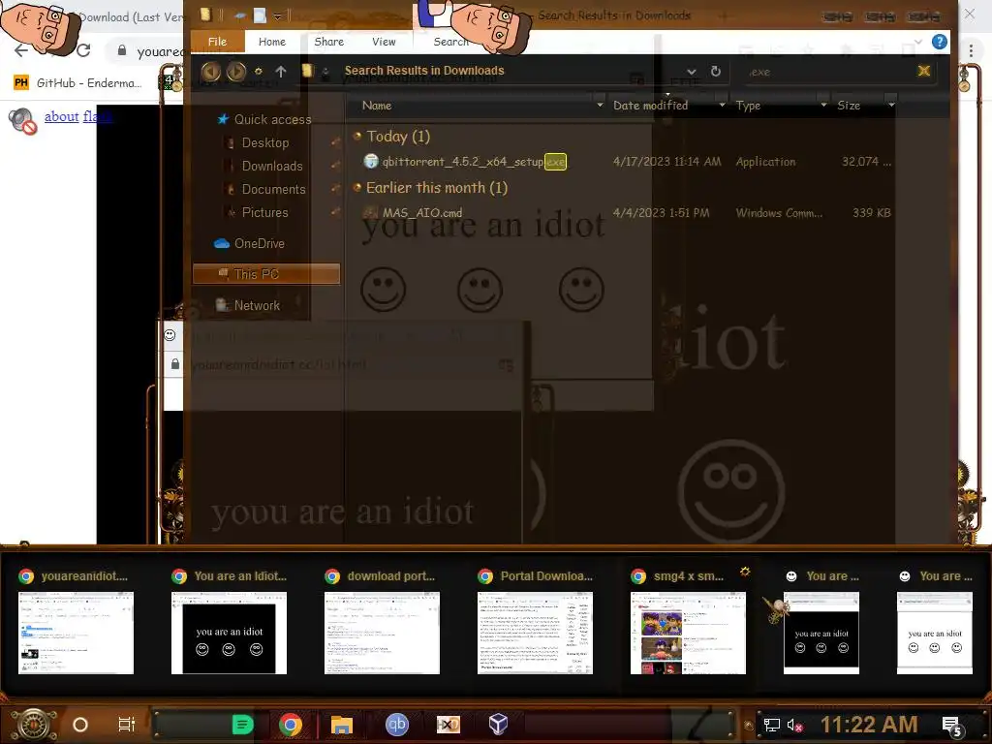Clear the .exe search with the X
The width and height of the screenshot is (992, 744).
[923, 71]
